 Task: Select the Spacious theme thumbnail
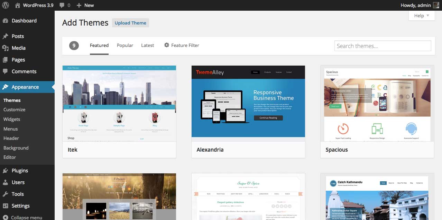click(x=377, y=104)
